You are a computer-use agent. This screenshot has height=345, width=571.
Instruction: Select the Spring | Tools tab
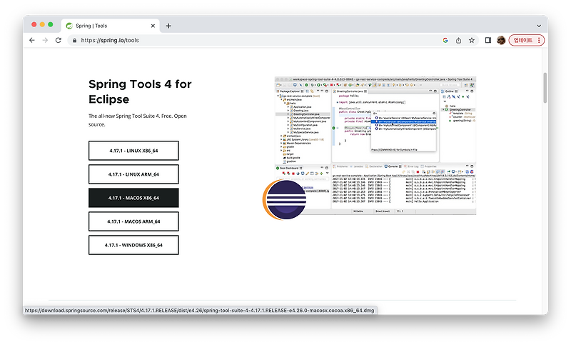tap(111, 26)
